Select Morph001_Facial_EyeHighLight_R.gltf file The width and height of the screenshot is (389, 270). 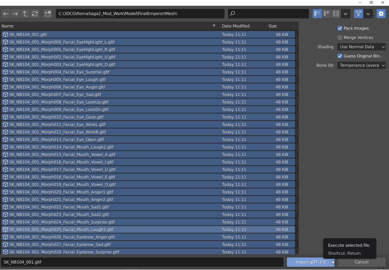[x=148, y=49]
